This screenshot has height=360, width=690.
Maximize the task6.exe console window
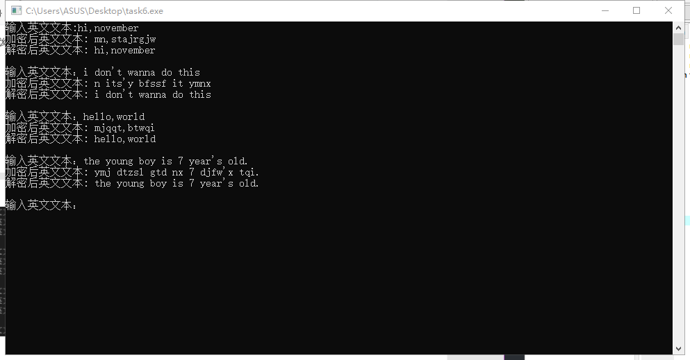coord(636,10)
